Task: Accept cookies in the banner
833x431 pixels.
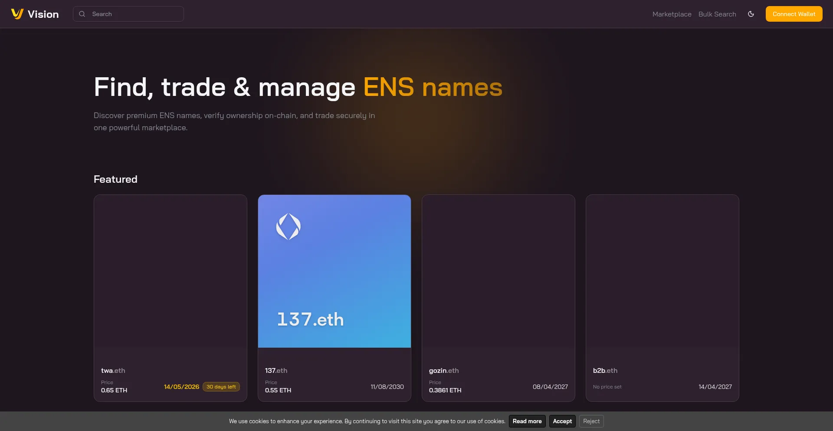Action: [x=562, y=421]
